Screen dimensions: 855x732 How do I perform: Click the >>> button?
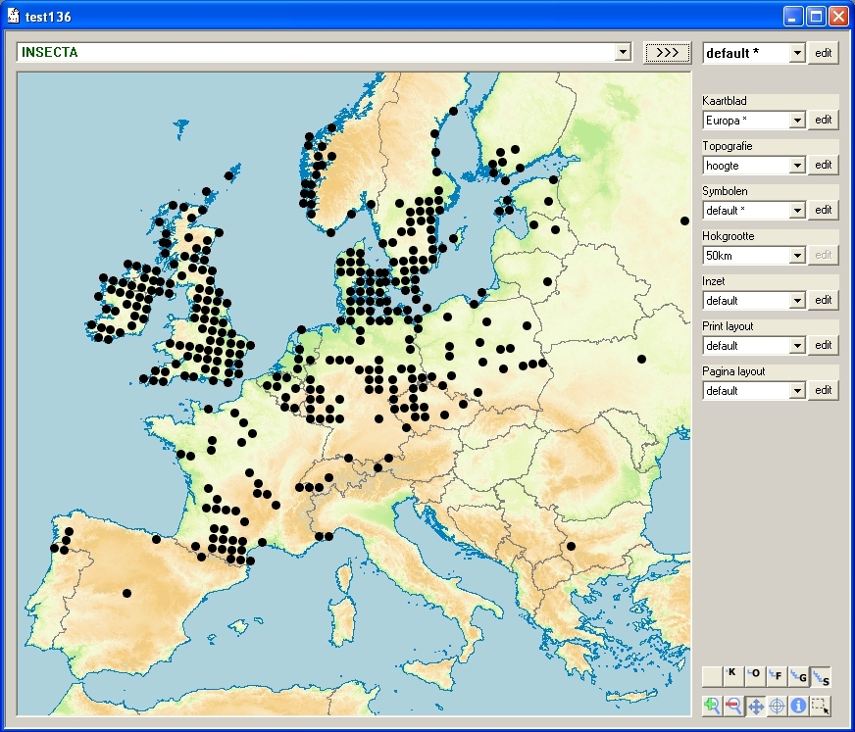(x=667, y=52)
